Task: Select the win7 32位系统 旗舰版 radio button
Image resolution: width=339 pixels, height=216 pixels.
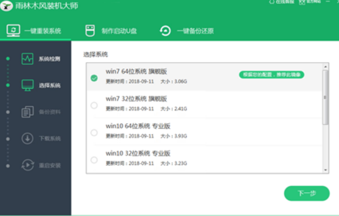Action: tap(94, 105)
